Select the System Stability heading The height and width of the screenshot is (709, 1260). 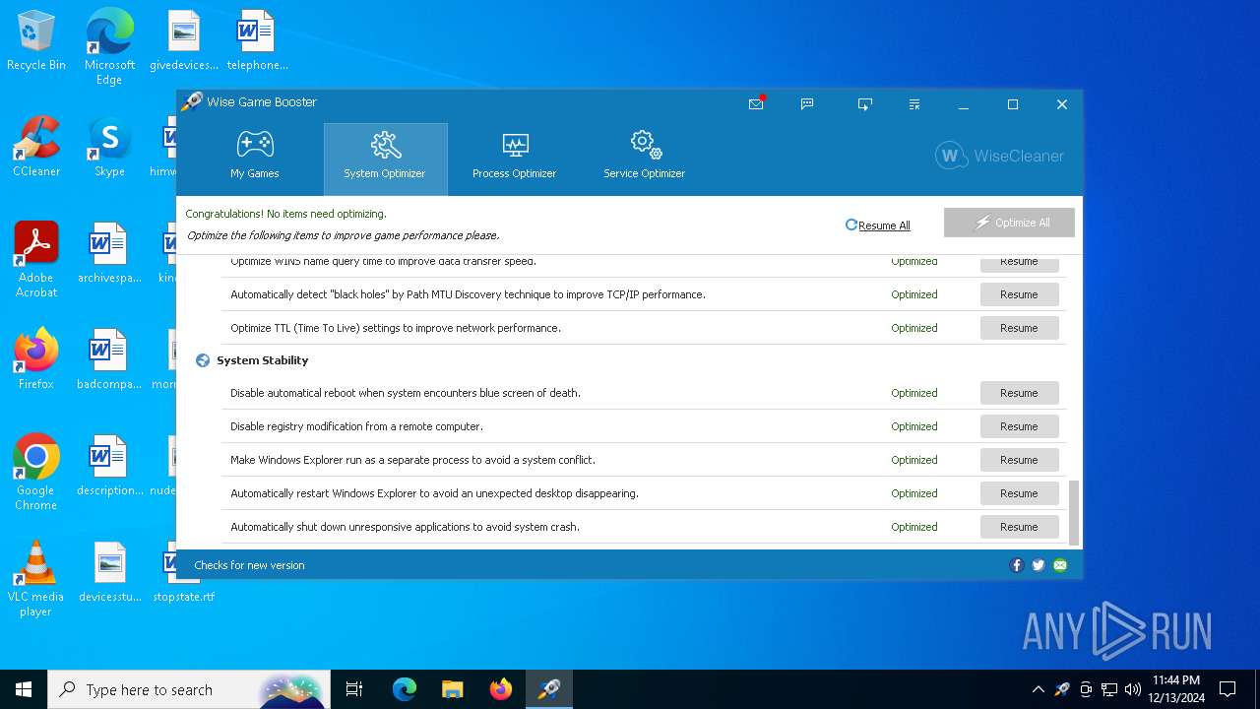263,360
